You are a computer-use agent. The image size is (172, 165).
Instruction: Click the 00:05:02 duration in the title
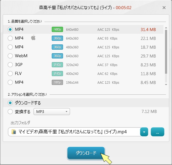124,8
